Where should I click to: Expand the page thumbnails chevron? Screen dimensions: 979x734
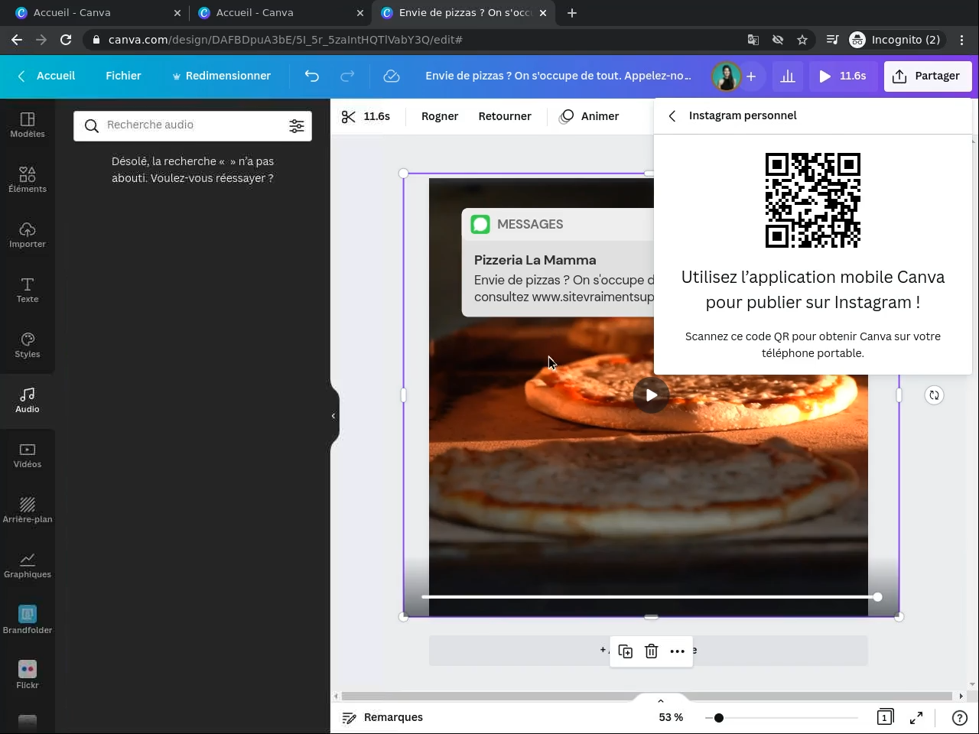click(x=661, y=700)
